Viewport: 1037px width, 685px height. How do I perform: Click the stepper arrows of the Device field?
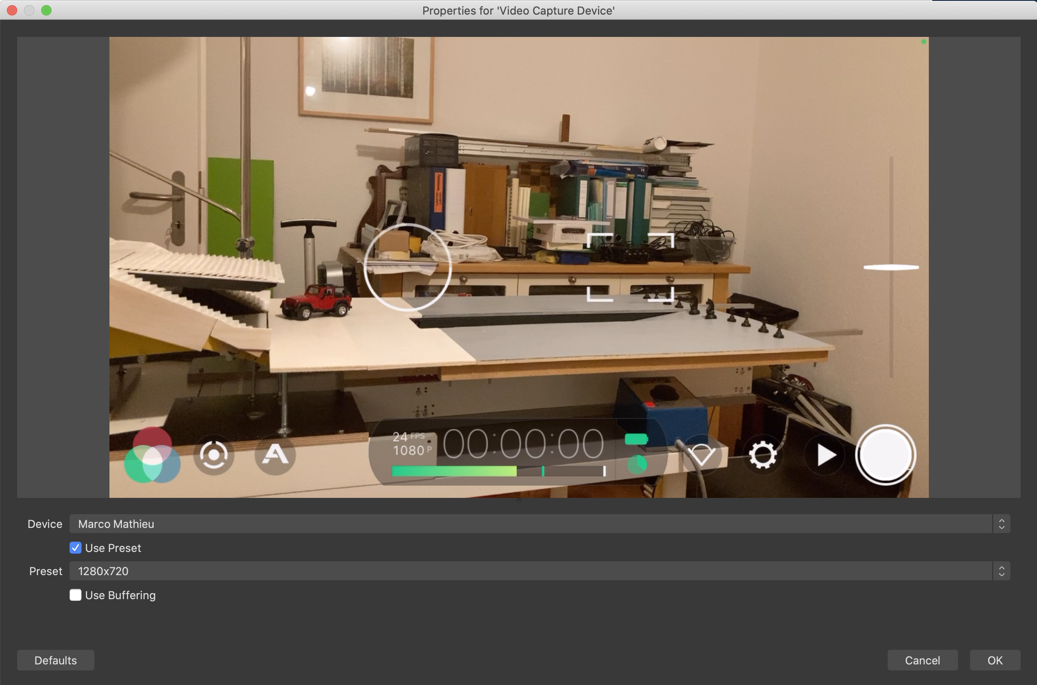1001,524
